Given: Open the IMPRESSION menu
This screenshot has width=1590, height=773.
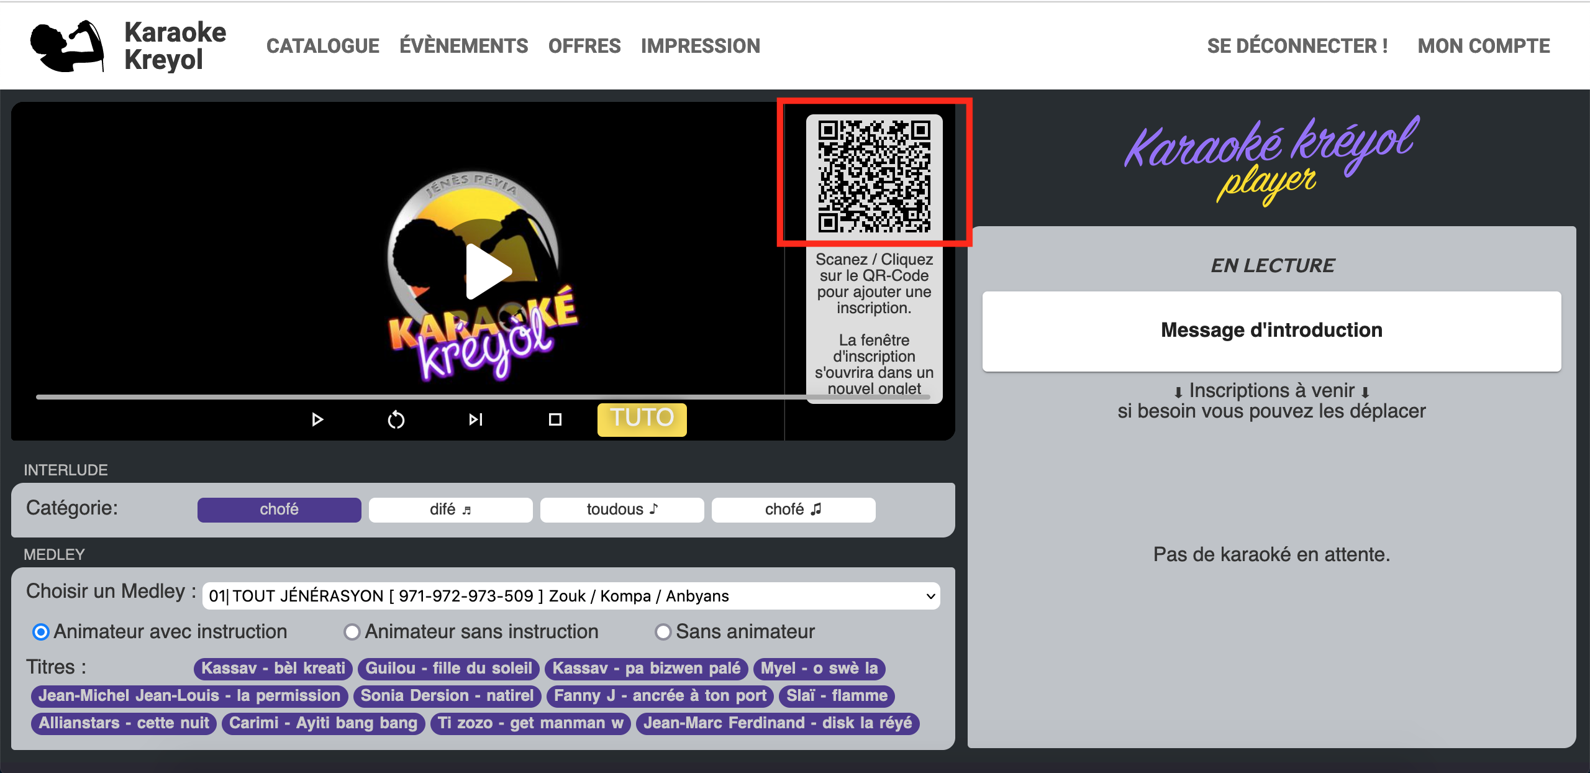Looking at the screenshot, I should point(701,46).
